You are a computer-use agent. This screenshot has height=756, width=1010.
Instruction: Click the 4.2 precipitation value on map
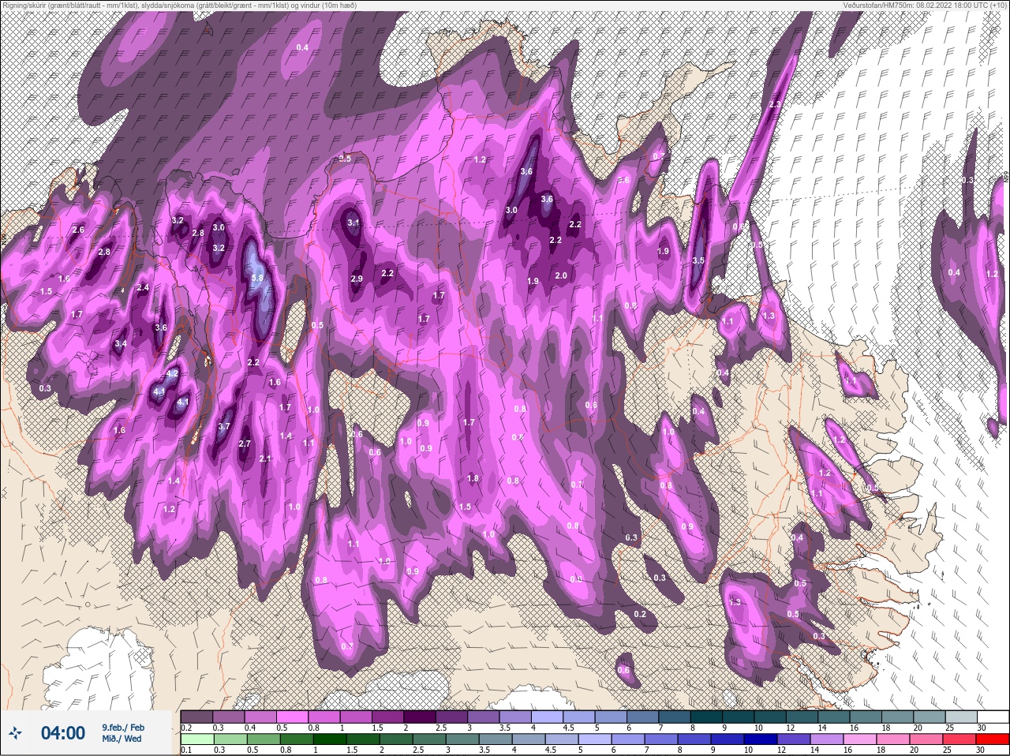pos(172,373)
